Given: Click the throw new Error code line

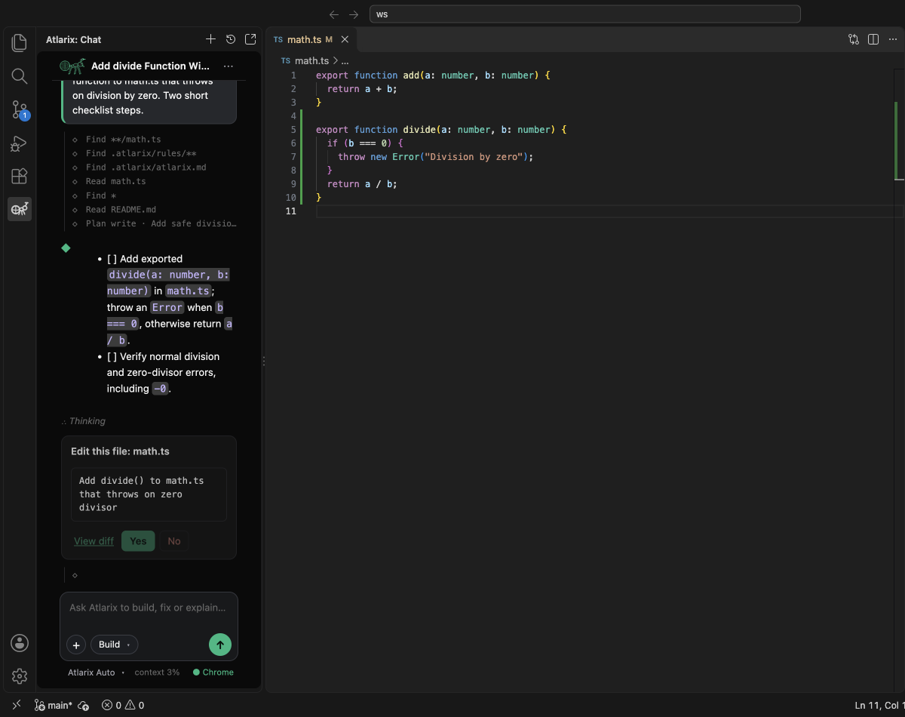Looking at the screenshot, I should point(435,157).
